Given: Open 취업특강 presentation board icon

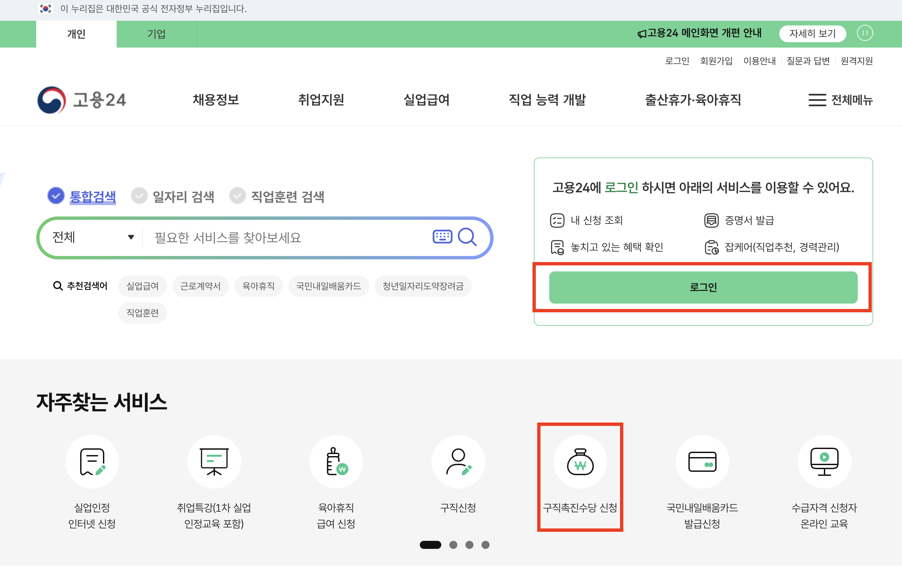Looking at the screenshot, I should pos(214,462).
